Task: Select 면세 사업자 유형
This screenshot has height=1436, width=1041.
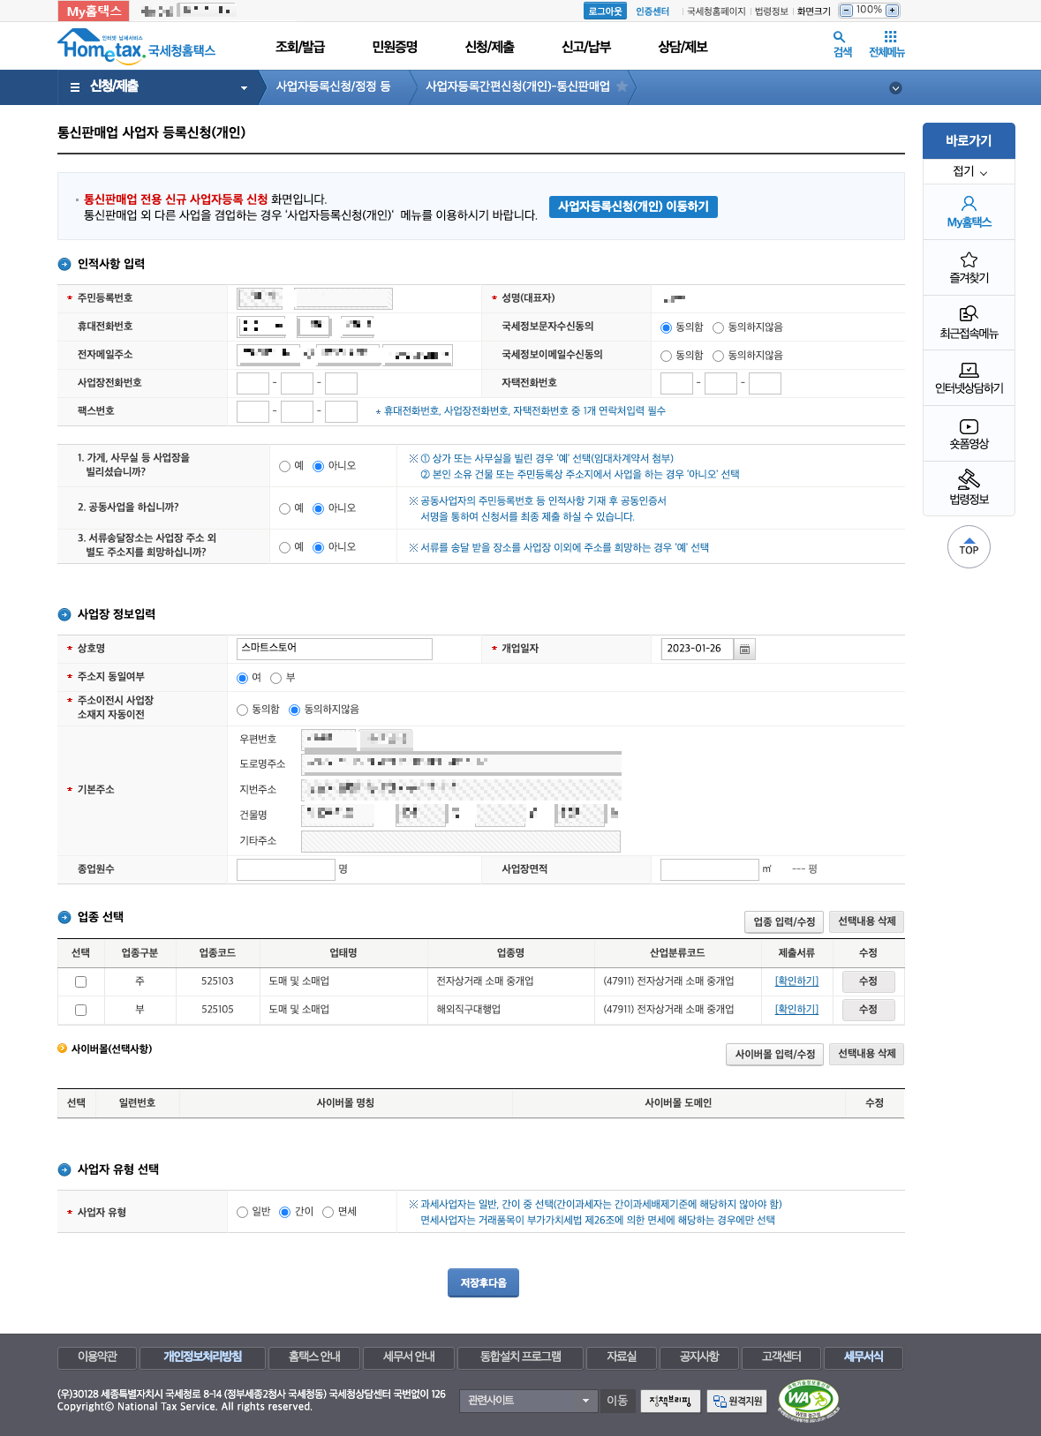Action: 328,1212
